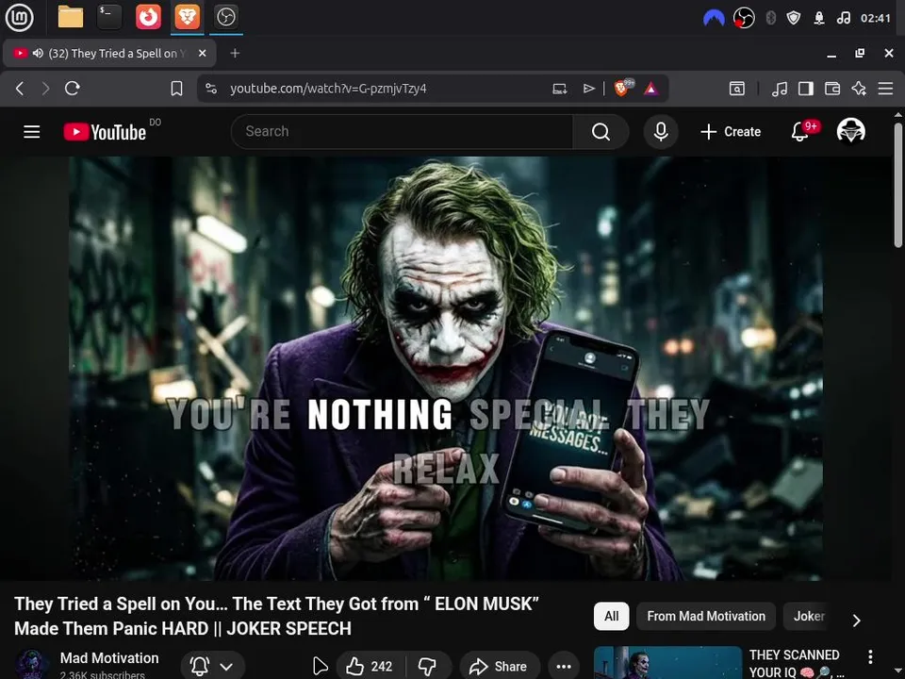
Task: Submit search with magnifier button
Action: coord(601,132)
